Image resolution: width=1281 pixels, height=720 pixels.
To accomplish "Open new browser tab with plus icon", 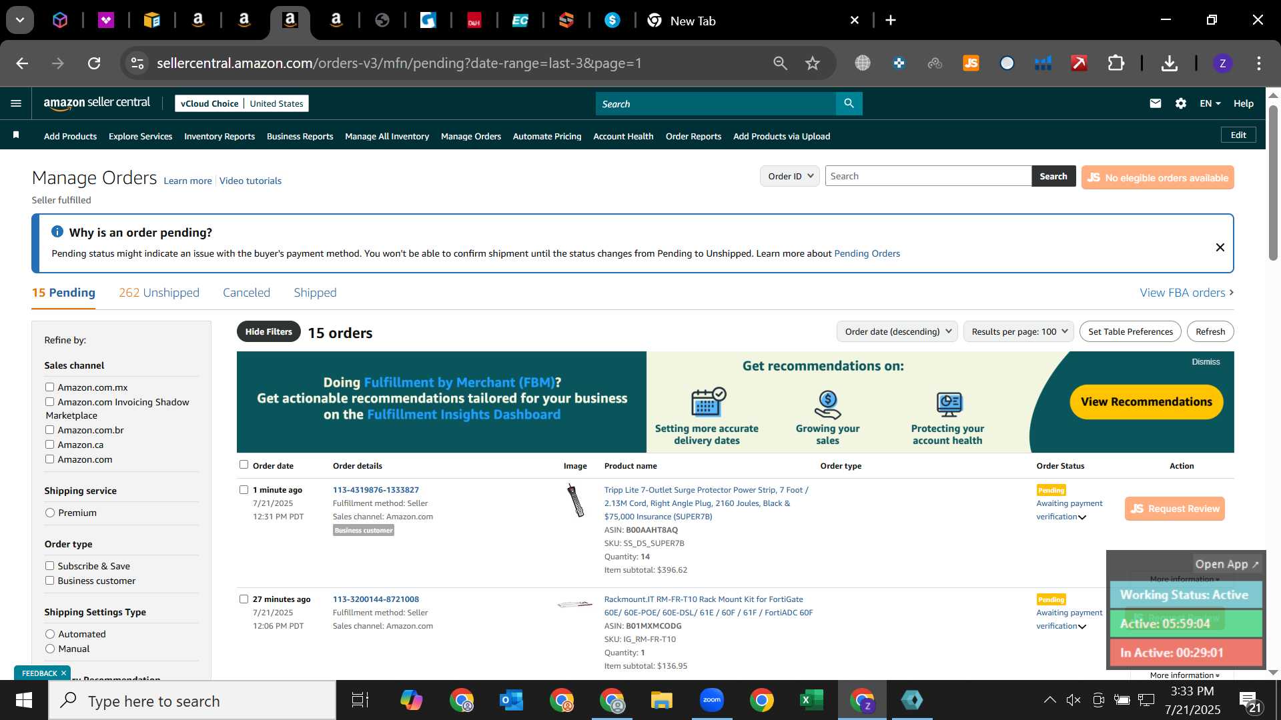I will [890, 21].
